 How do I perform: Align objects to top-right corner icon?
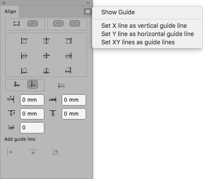pyautogui.click(x=68, y=41)
